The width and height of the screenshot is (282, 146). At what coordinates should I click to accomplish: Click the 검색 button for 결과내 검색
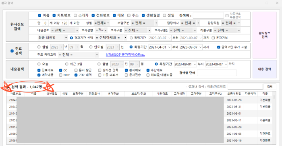click(270, 87)
